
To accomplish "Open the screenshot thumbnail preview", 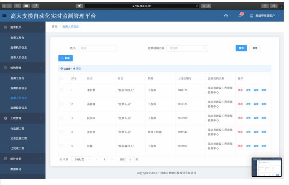I will [267, 167].
